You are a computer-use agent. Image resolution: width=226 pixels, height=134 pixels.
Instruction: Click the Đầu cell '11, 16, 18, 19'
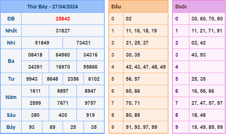145,31
